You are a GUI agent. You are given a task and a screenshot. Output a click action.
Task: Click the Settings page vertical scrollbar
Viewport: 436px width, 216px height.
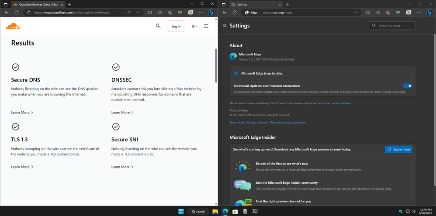(x=435, y=110)
